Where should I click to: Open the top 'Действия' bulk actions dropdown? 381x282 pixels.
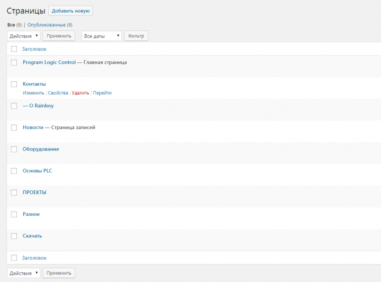coord(24,36)
